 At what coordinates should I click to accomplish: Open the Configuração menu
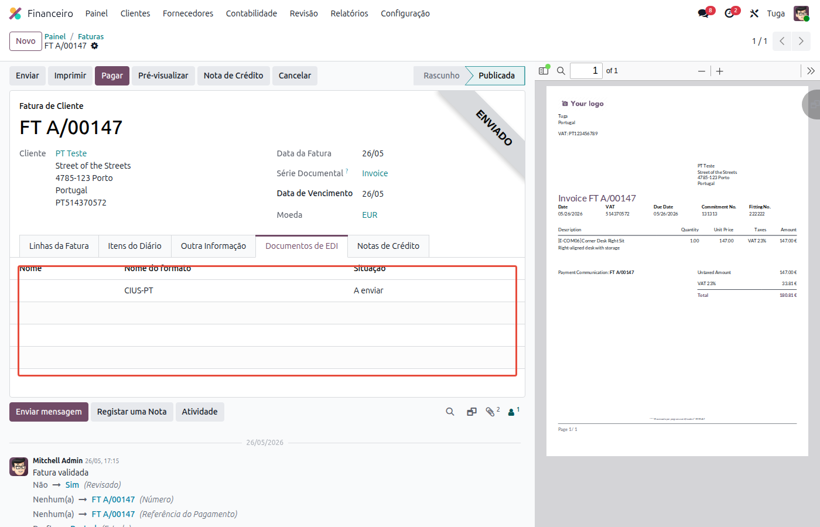(x=405, y=13)
